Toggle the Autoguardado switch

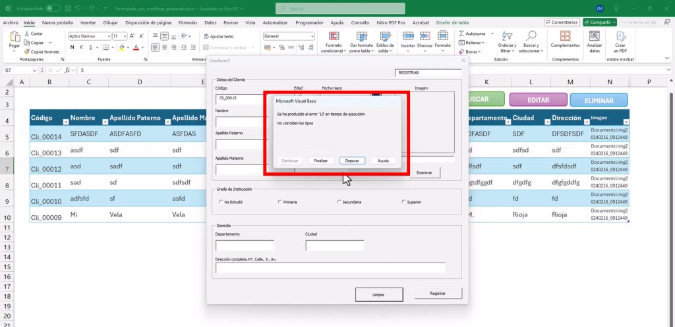pos(53,8)
